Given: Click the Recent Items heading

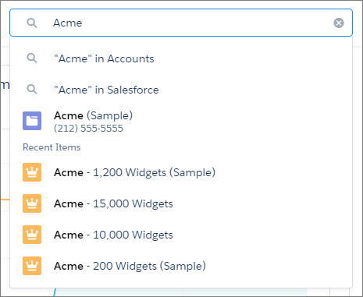Looking at the screenshot, I should pos(52,147).
